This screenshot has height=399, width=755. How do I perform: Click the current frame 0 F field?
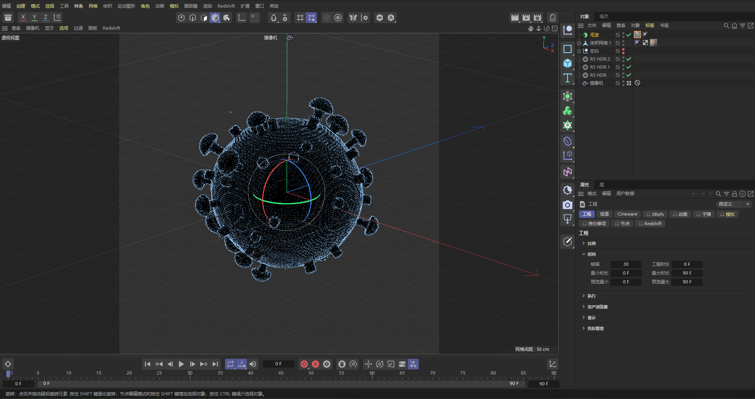click(279, 364)
